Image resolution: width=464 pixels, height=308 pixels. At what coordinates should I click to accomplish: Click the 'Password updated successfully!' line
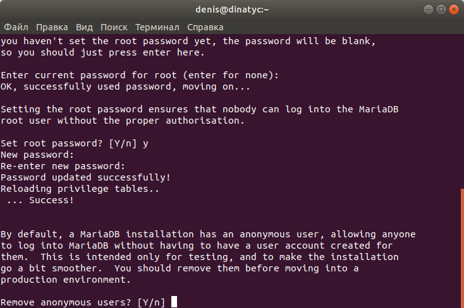point(85,177)
